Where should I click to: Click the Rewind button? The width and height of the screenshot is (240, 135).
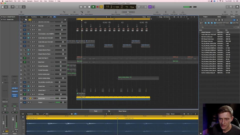pyautogui.click(x=81, y=7)
